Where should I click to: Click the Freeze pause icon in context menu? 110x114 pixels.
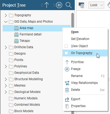coord(67,69)
